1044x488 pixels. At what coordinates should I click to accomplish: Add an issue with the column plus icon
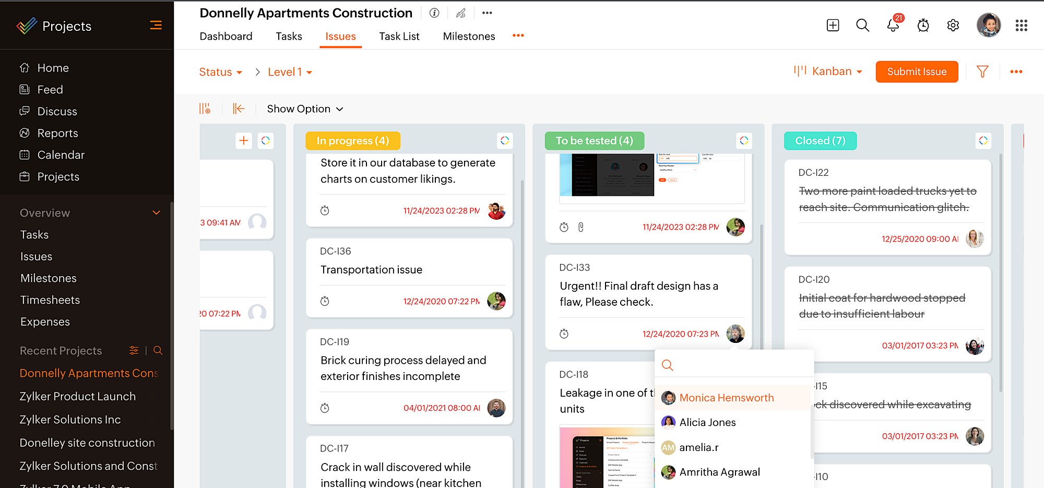[x=244, y=140]
